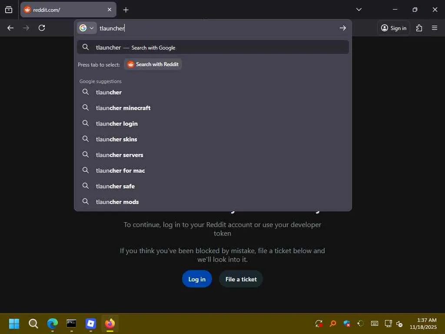Open the Firefox hamburger menu
The width and height of the screenshot is (445, 334).
[x=435, y=28]
